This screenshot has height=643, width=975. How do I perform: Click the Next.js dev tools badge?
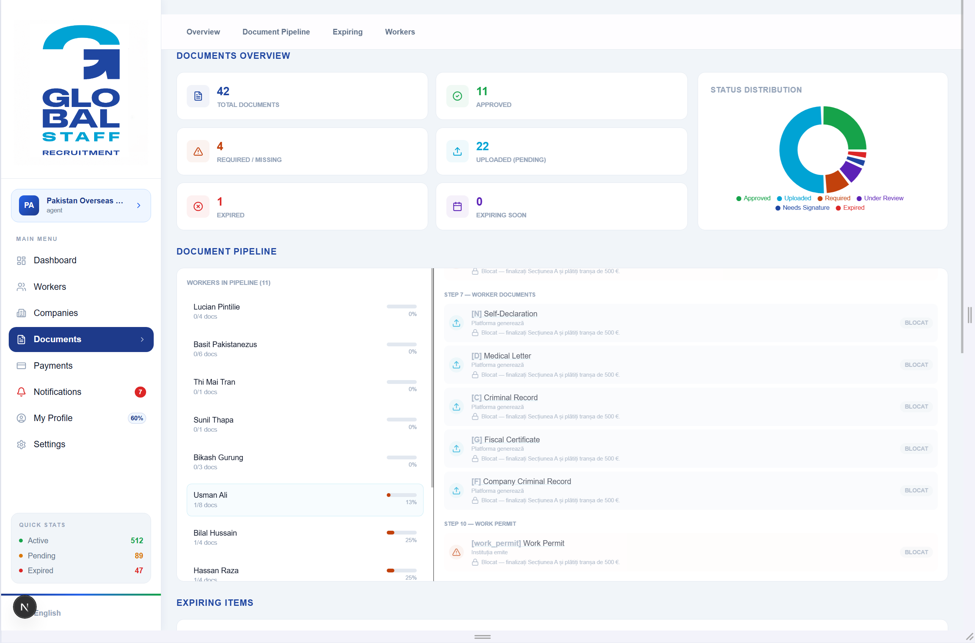pyautogui.click(x=25, y=607)
